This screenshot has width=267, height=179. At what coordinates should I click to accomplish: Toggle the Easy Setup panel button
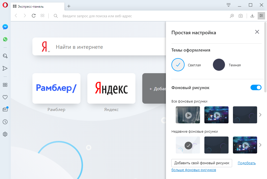(x=261, y=16)
